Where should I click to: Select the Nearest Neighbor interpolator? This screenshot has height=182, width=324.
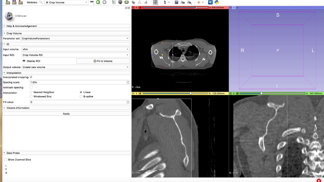point(31,92)
